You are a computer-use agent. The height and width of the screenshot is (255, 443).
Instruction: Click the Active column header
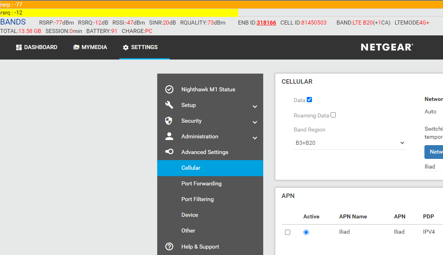[x=311, y=216]
